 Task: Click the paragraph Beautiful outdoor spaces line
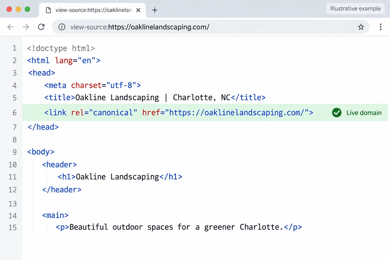(179, 227)
